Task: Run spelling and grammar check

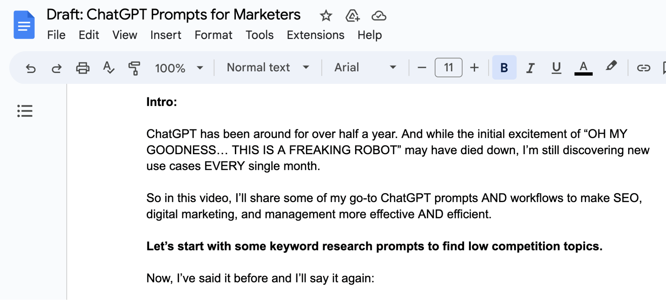Action: coord(109,68)
